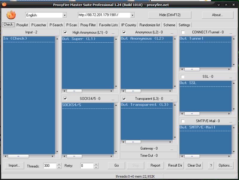
Task: Uncheck Anonymous (L2) checkbox
Action: point(124,32)
